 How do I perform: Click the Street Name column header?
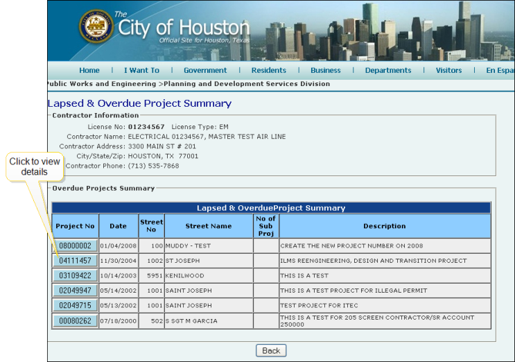[209, 226]
